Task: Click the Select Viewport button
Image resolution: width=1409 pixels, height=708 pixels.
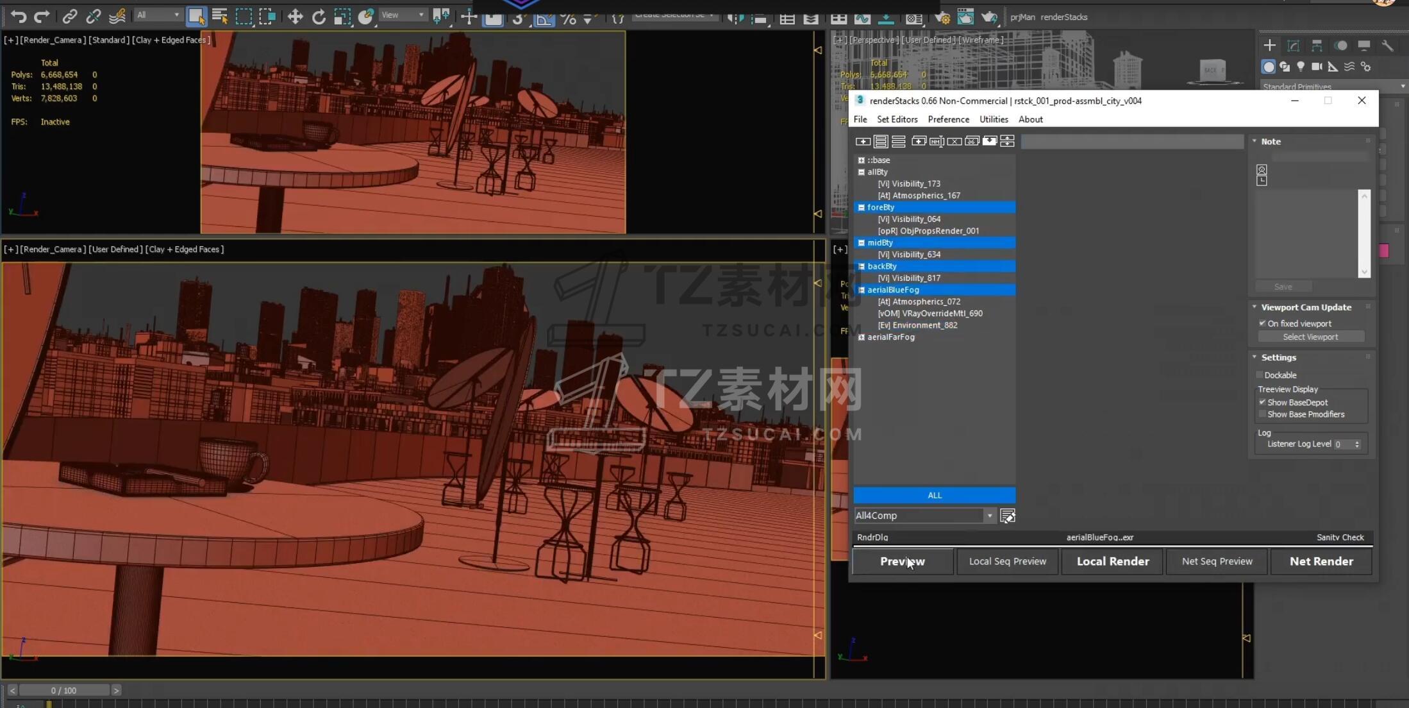Action: pyautogui.click(x=1310, y=337)
